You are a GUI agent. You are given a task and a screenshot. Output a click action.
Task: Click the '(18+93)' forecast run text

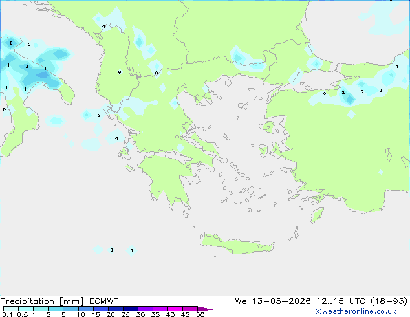(389, 301)
